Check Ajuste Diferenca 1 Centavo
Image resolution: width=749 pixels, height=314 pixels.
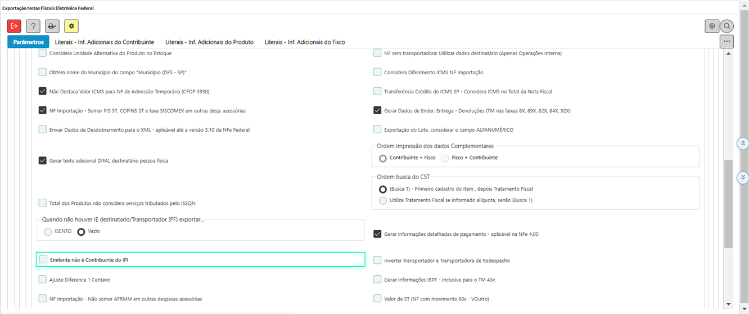43,279
